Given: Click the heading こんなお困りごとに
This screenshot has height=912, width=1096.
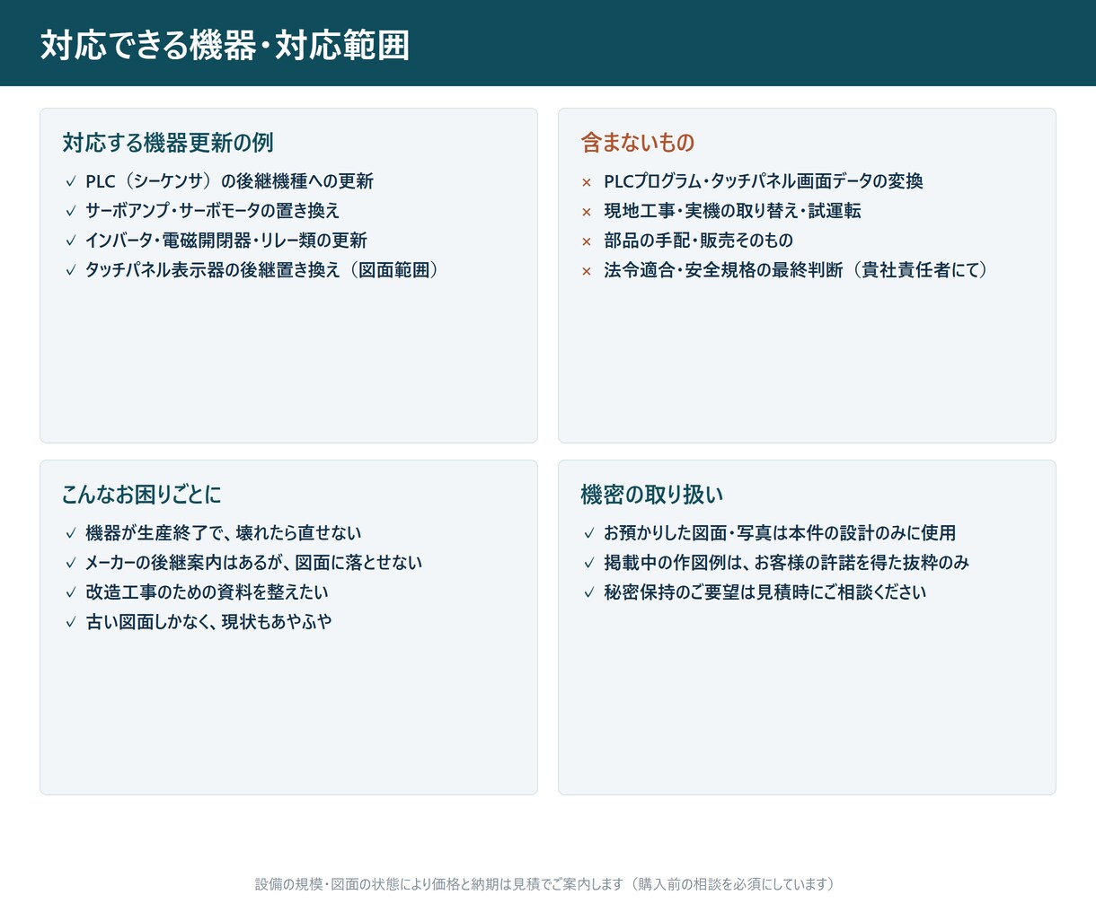Looking at the screenshot, I should click(141, 495).
